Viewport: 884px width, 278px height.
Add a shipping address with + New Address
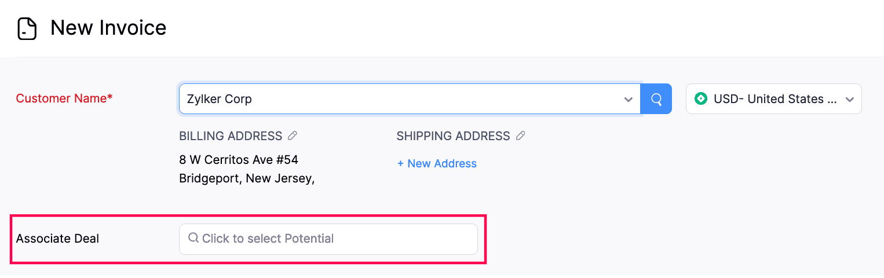click(x=437, y=164)
